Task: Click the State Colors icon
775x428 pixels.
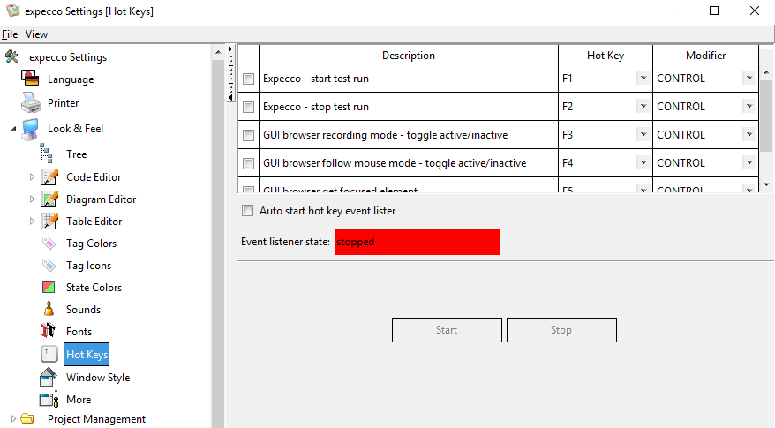Action: [x=49, y=288]
